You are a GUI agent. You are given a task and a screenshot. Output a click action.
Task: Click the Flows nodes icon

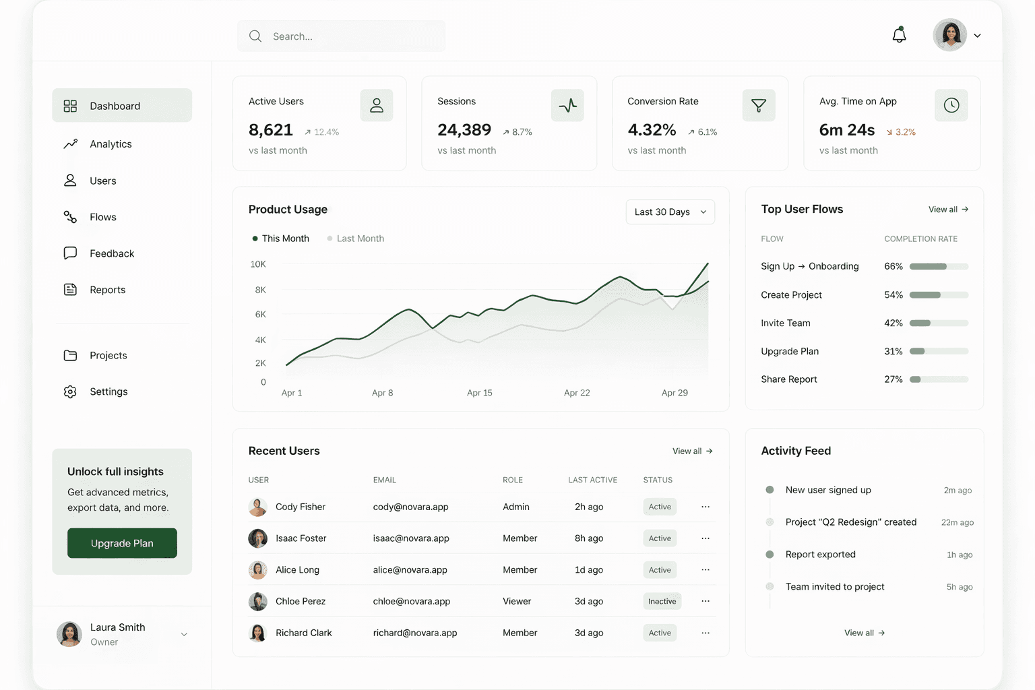70,217
